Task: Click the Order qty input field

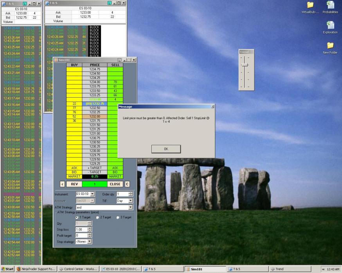Action: pyautogui.click(x=122, y=194)
